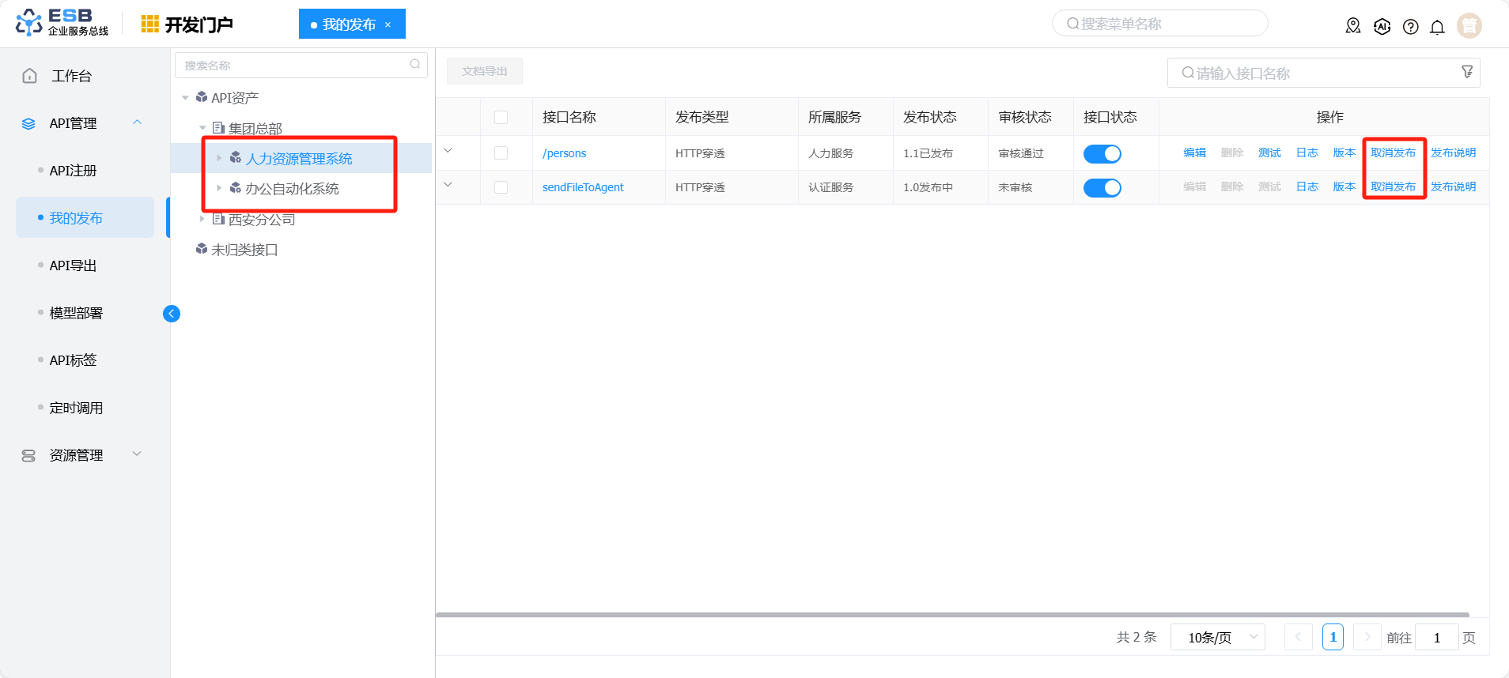Open the sendFileToAgent interface link
Image resolution: width=1509 pixels, height=678 pixels.
coord(583,187)
